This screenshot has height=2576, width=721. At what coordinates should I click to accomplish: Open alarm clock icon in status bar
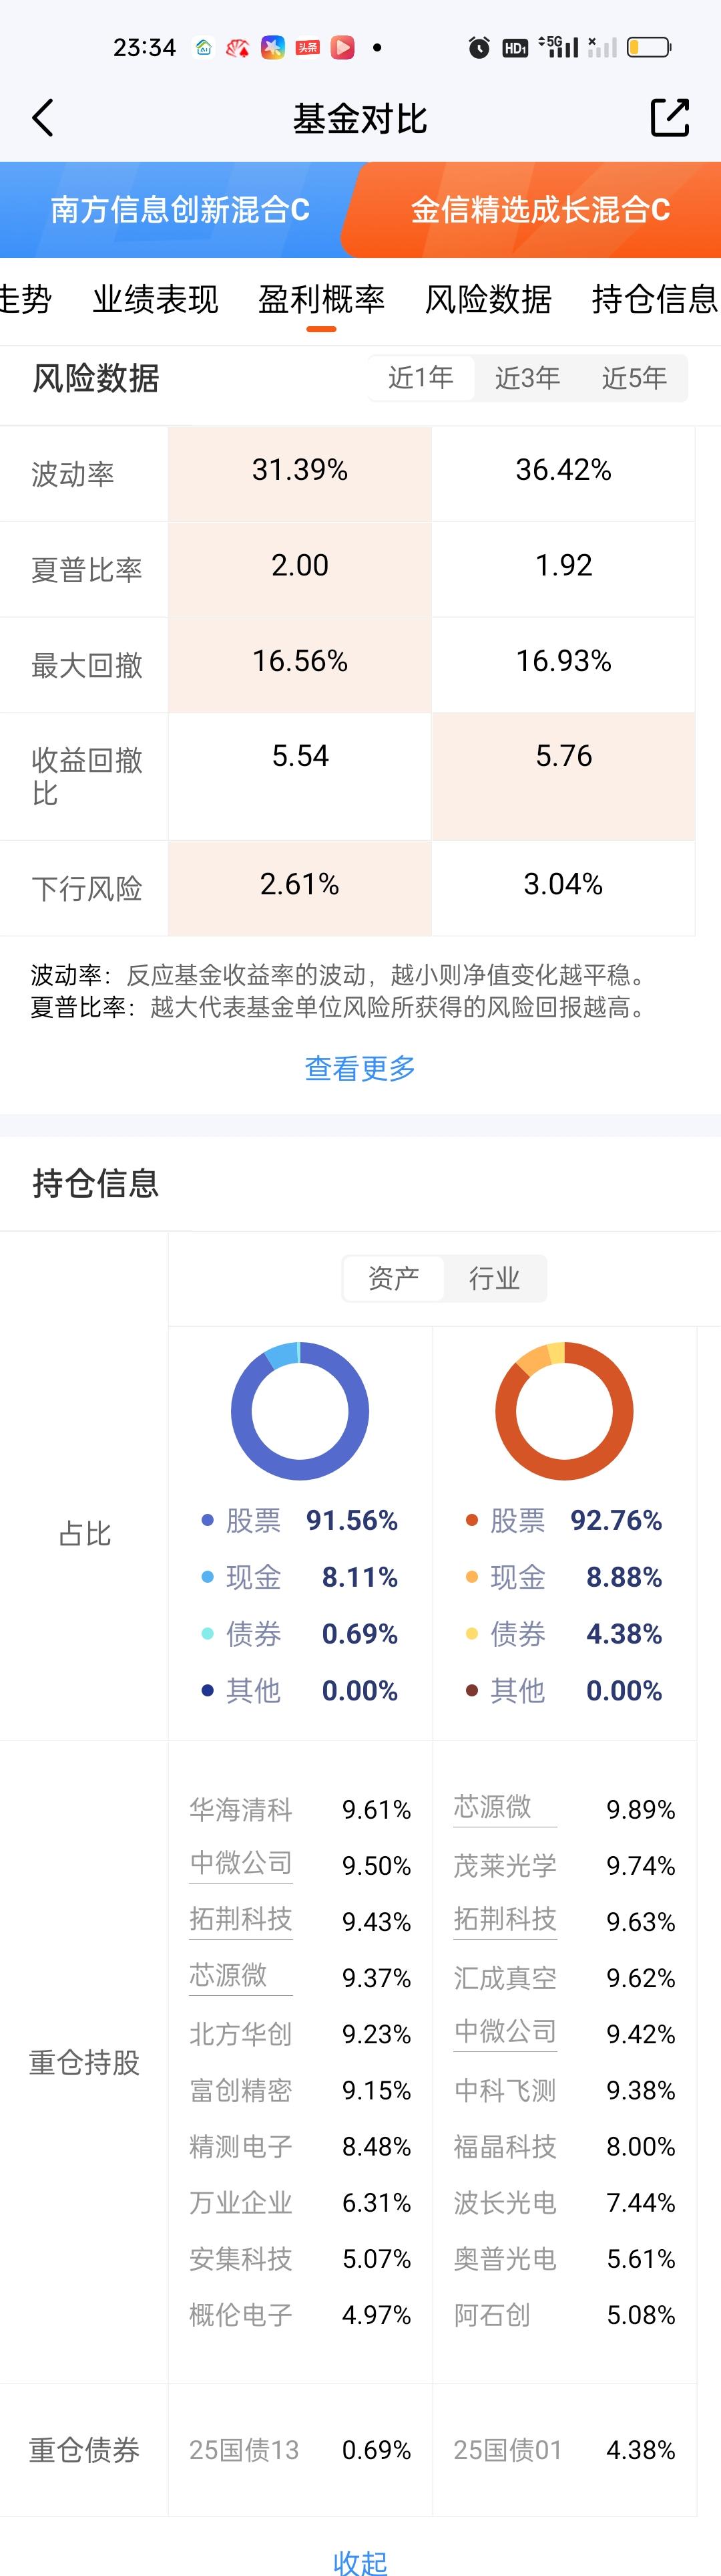click(479, 47)
